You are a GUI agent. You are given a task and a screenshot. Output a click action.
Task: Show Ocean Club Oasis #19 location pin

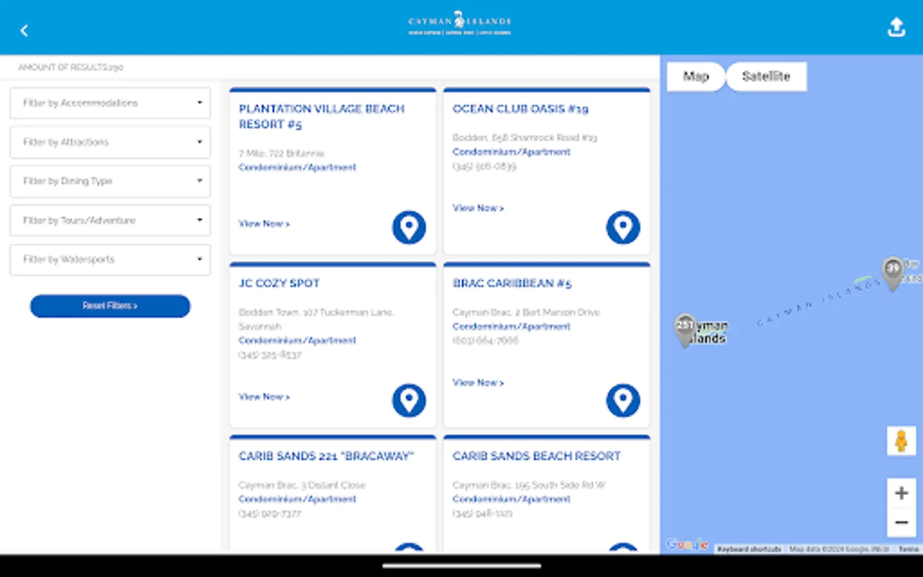click(623, 227)
